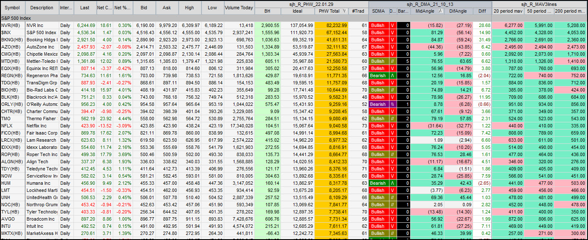Select the AZO(HB) symbol cell

click(13, 47)
